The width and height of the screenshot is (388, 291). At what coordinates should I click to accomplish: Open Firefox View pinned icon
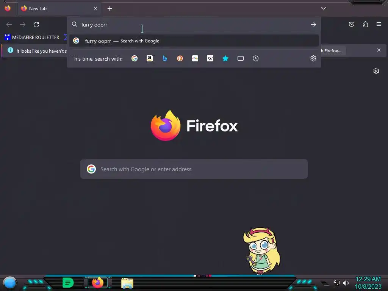point(8,8)
